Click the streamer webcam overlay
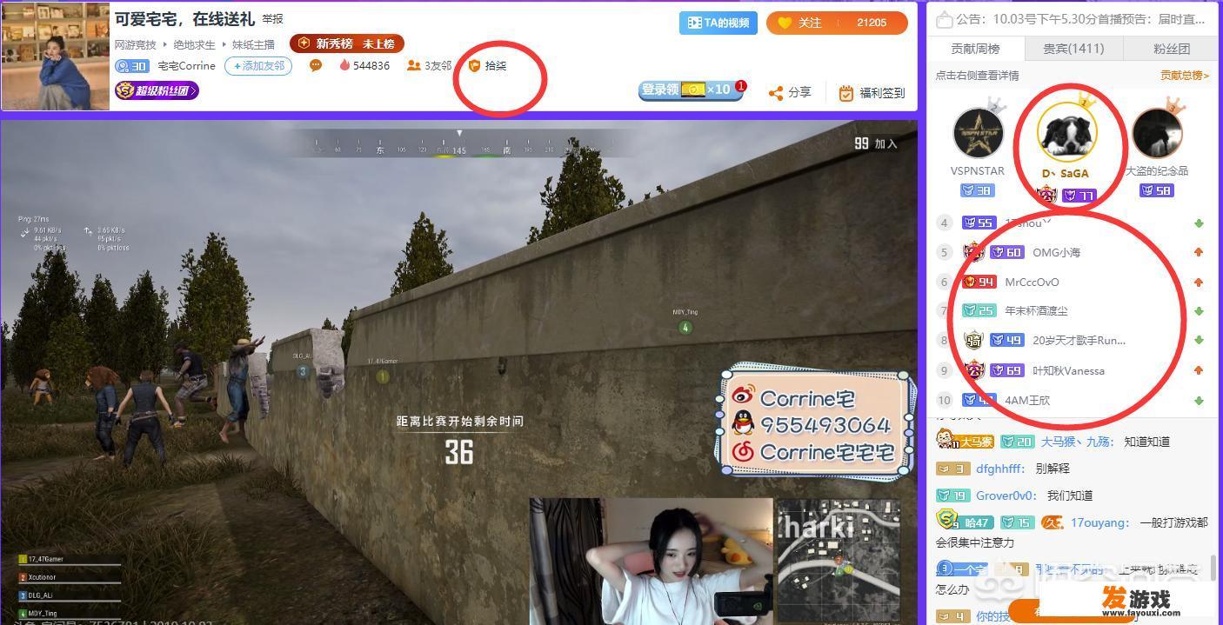This screenshot has height=625, width=1223. point(651,562)
